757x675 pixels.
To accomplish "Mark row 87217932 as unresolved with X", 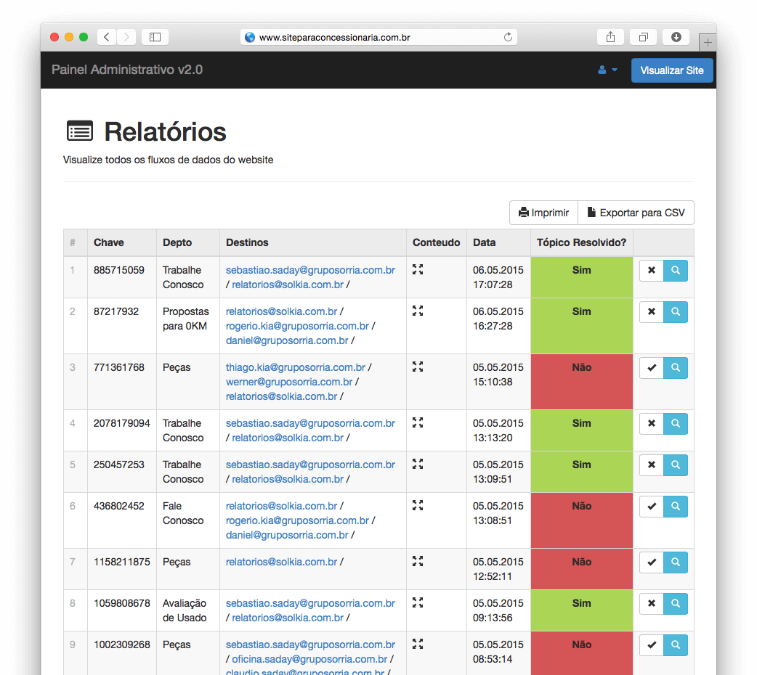I will tap(651, 312).
